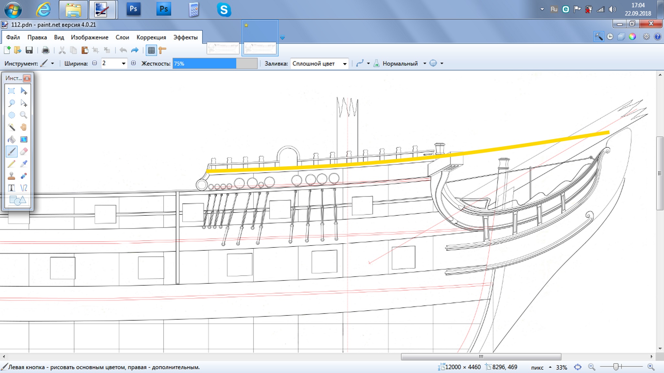Close the Инструменты tools panel
This screenshot has width=664, height=373.
(x=27, y=78)
